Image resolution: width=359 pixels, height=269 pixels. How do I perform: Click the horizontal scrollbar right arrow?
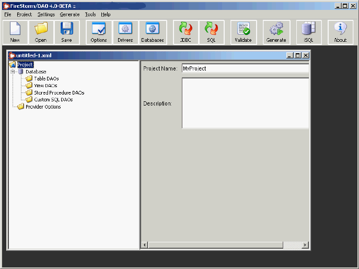point(305,245)
